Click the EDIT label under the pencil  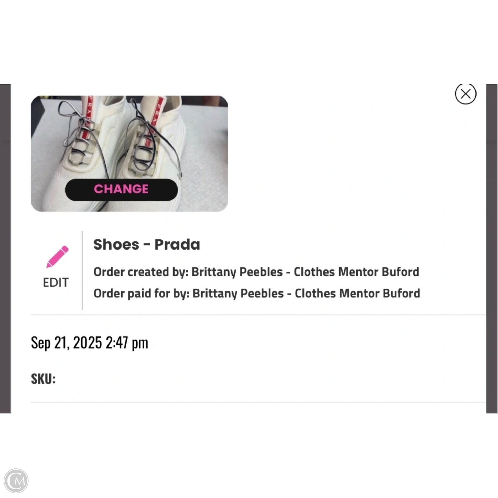[56, 283]
